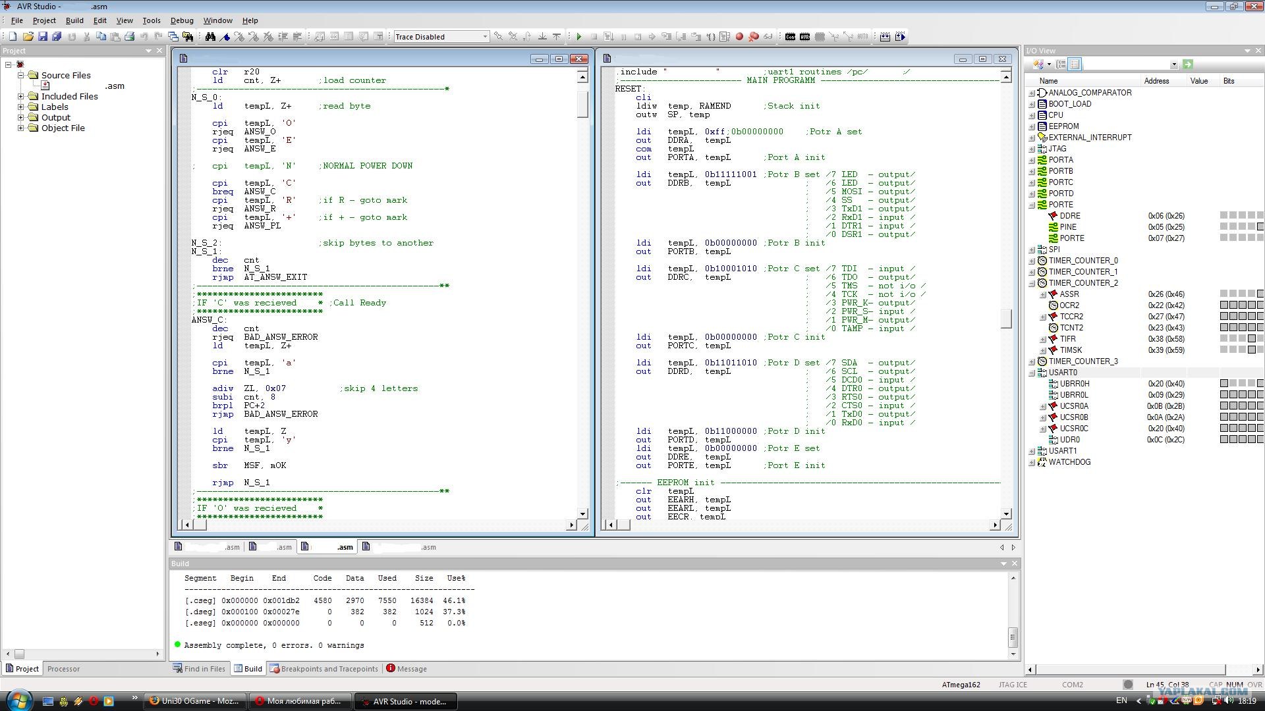The height and width of the screenshot is (711, 1265).
Task: Toggle rightmost bit box of PINE register
Action: point(1260,227)
